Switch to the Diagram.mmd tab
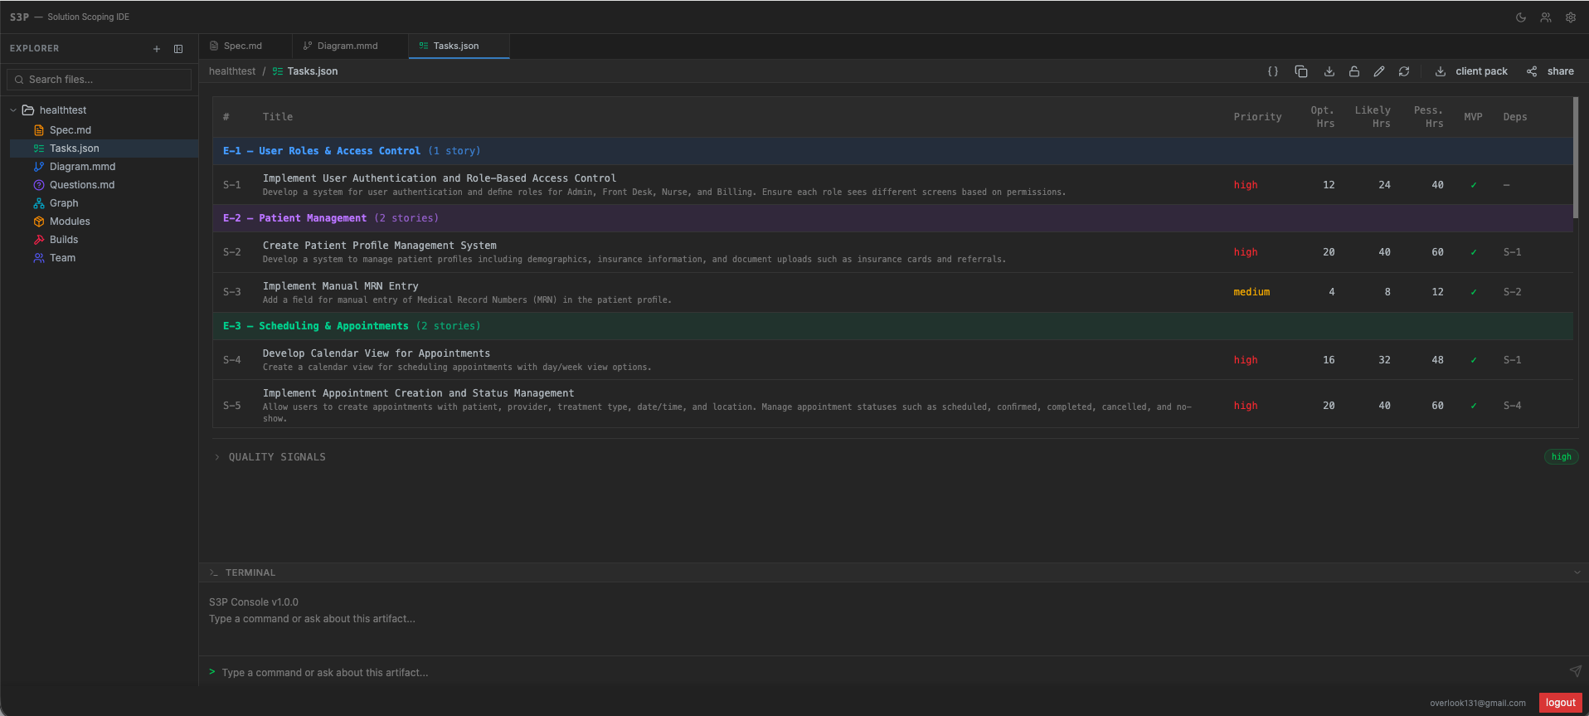 (x=350, y=46)
